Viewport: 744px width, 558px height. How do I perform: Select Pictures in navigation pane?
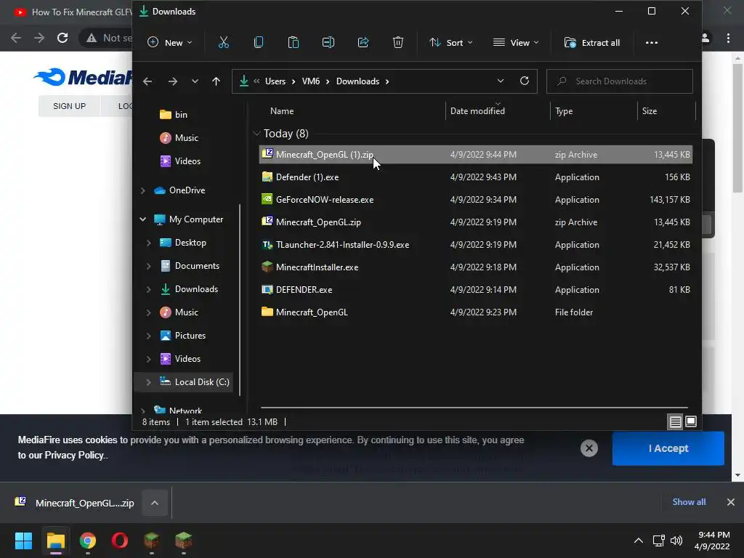[190, 336]
